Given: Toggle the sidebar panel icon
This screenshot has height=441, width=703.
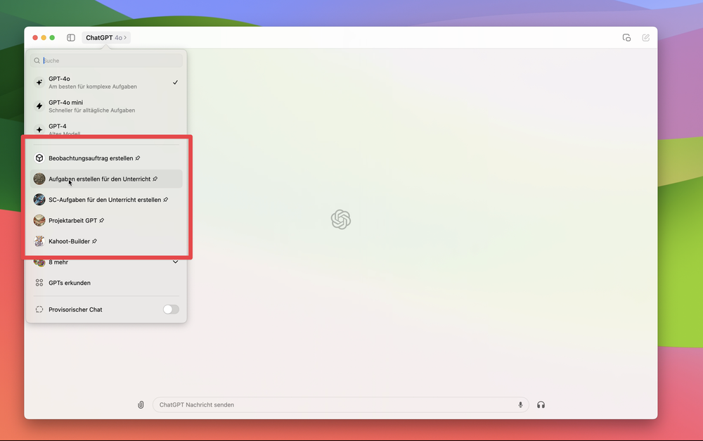Looking at the screenshot, I should pyautogui.click(x=71, y=38).
